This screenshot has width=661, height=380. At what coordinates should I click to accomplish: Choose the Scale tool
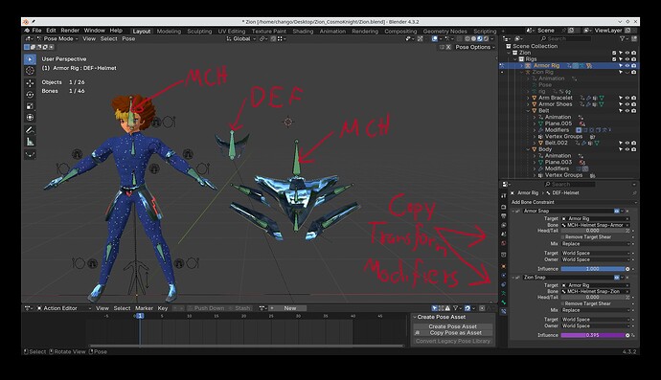pyautogui.click(x=30, y=105)
